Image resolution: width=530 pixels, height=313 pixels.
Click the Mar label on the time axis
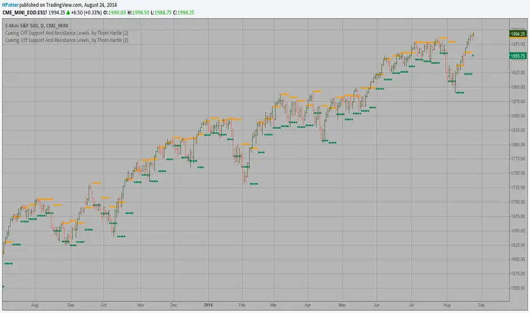(x=274, y=305)
